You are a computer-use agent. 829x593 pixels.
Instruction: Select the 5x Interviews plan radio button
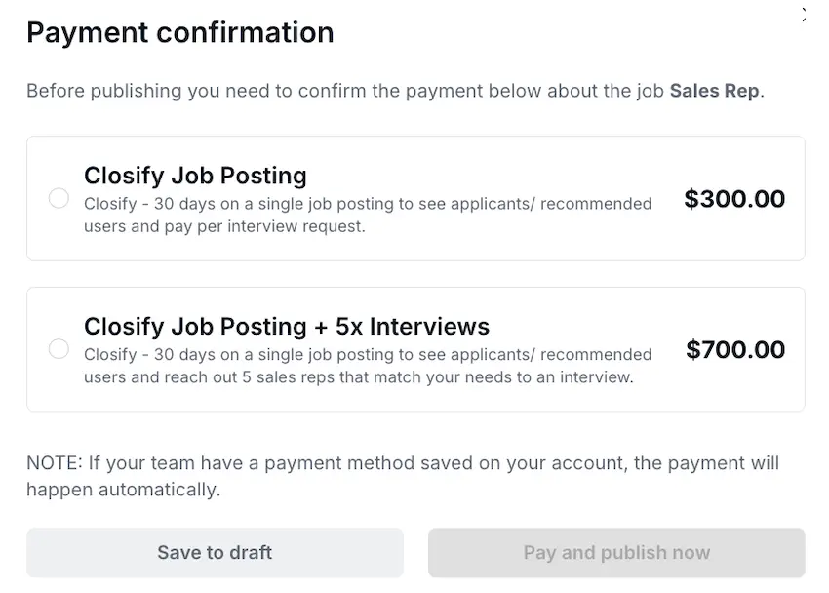tap(59, 349)
